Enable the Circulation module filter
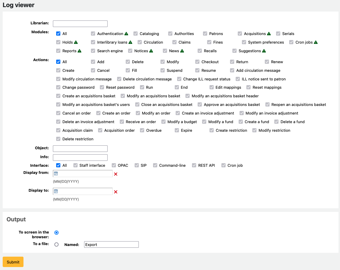Screen dimensions: 340x270 (x=139, y=42)
